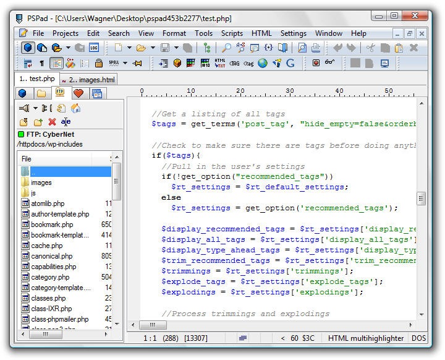Expand the save dropdown arrow
Screen dimensions: 445x360
tap(176, 48)
